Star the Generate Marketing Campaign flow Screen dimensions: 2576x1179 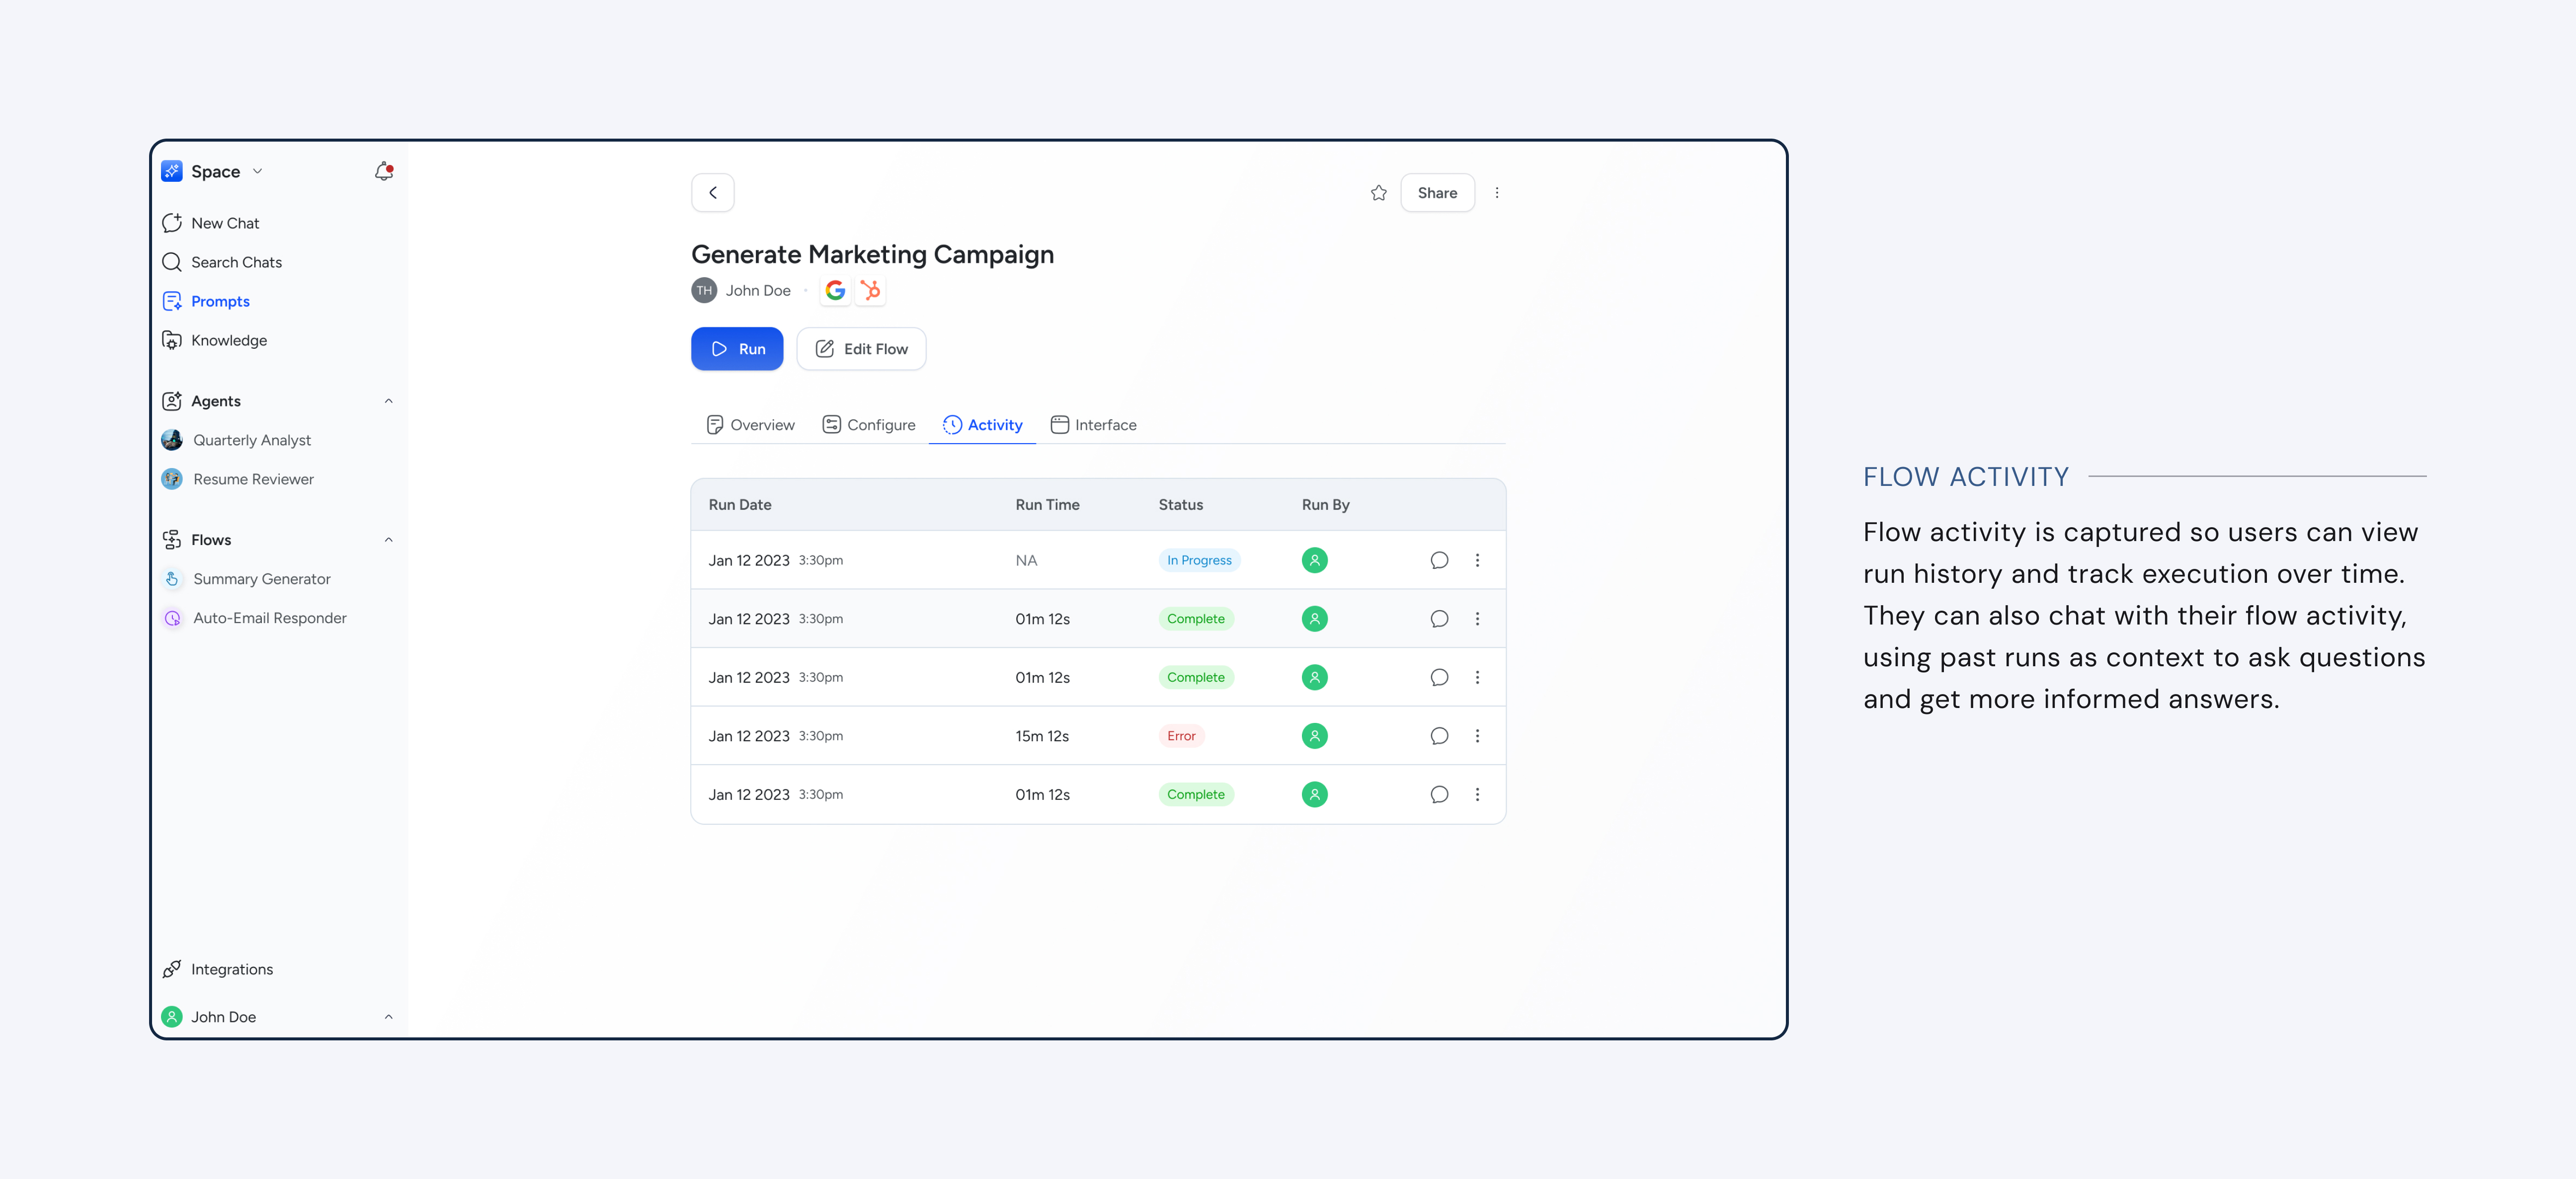1379,192
